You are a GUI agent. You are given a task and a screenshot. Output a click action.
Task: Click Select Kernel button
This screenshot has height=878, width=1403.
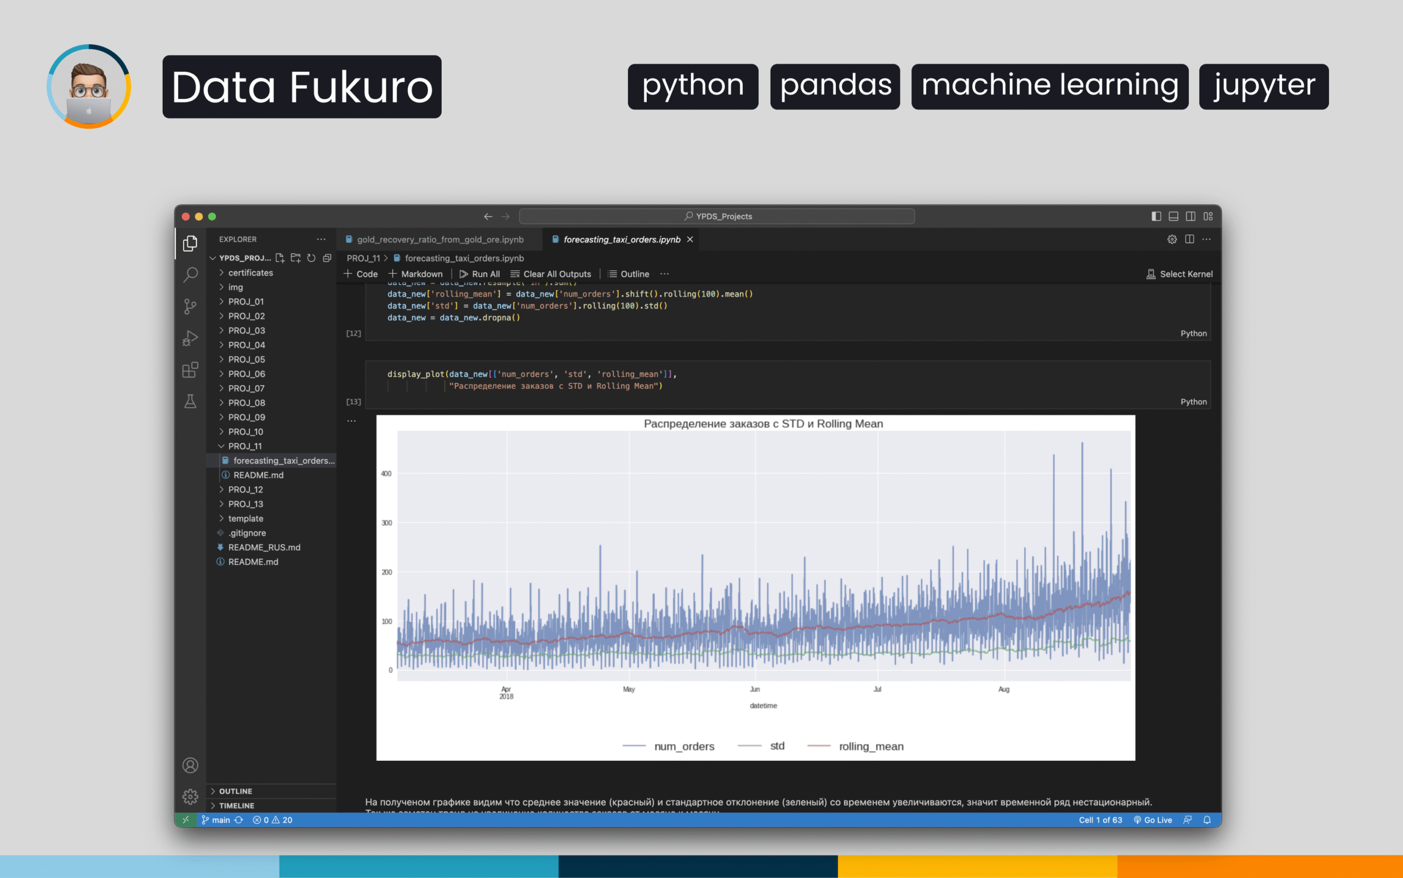1179,274
